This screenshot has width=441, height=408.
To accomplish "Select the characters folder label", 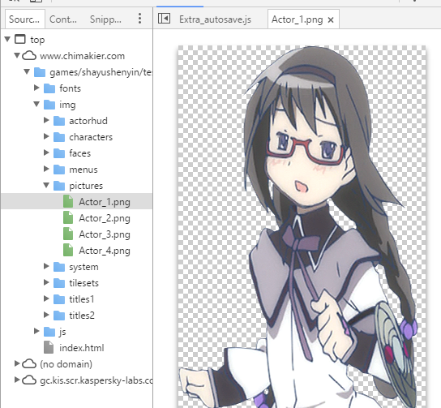I will (x=91, y=137).
